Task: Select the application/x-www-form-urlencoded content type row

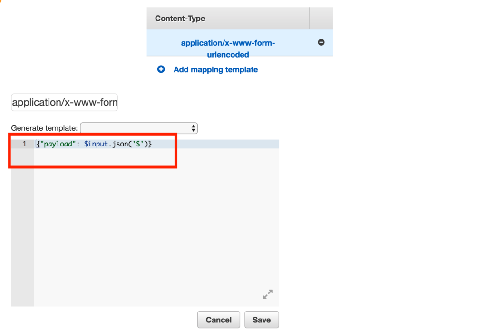Action: point(228,49)
